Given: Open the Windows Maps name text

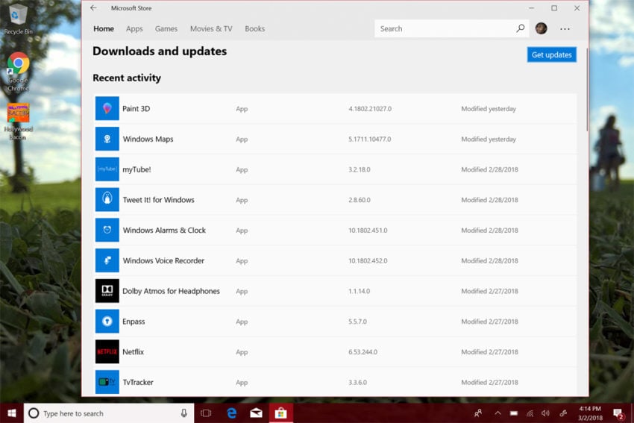Looking at the screenshot, I should click(x=148, y=139).
